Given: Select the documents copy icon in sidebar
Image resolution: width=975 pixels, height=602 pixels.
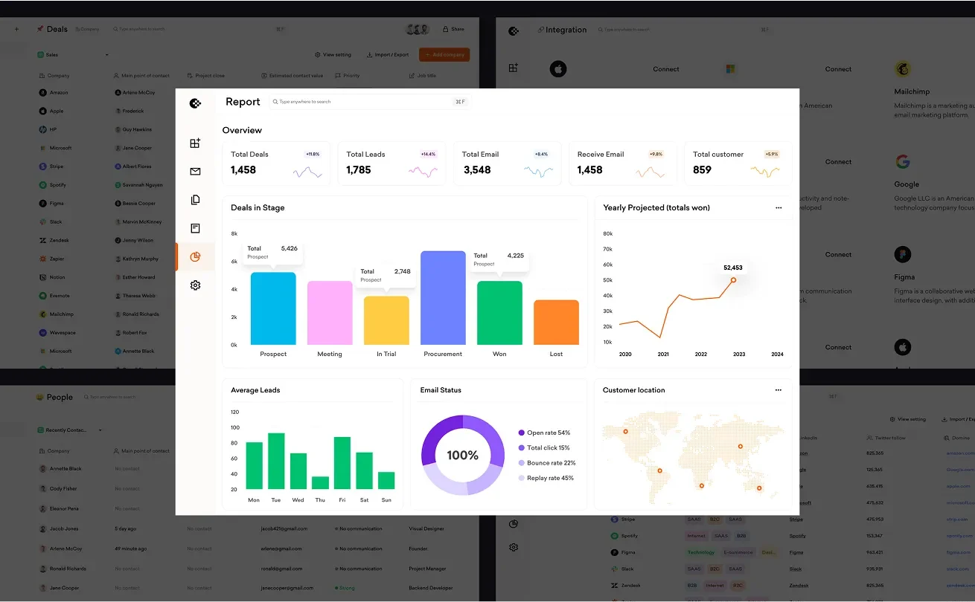Looking at the screenshot, I should [195, 200].
